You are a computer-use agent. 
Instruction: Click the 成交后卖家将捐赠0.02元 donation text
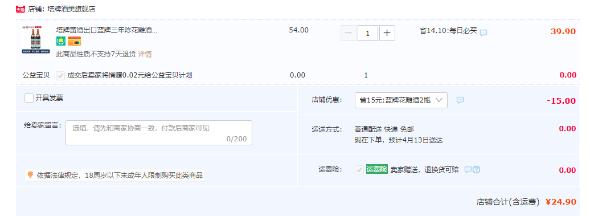pyautogui.click(x=130, y=75)
